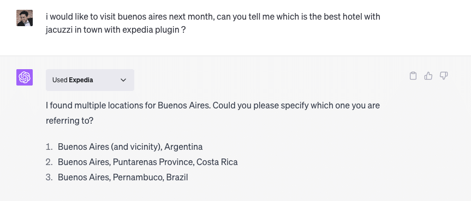Click the word Used in plugin box
This screenshot has width=471, height=201.
point(60,80)
